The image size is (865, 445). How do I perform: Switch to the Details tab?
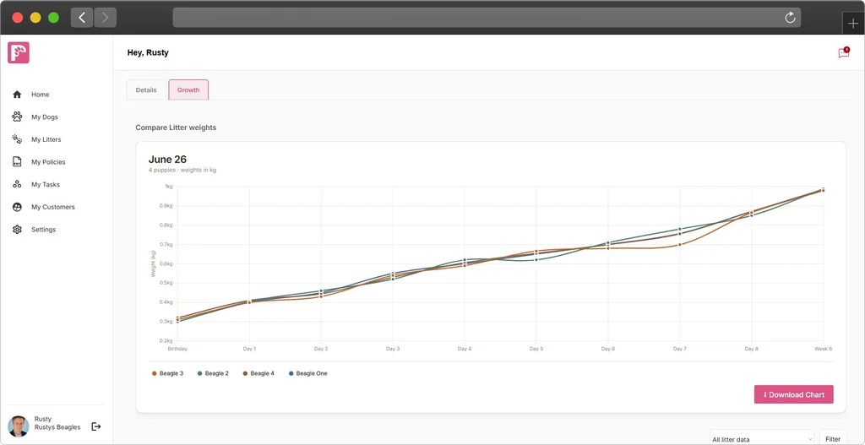146,90
